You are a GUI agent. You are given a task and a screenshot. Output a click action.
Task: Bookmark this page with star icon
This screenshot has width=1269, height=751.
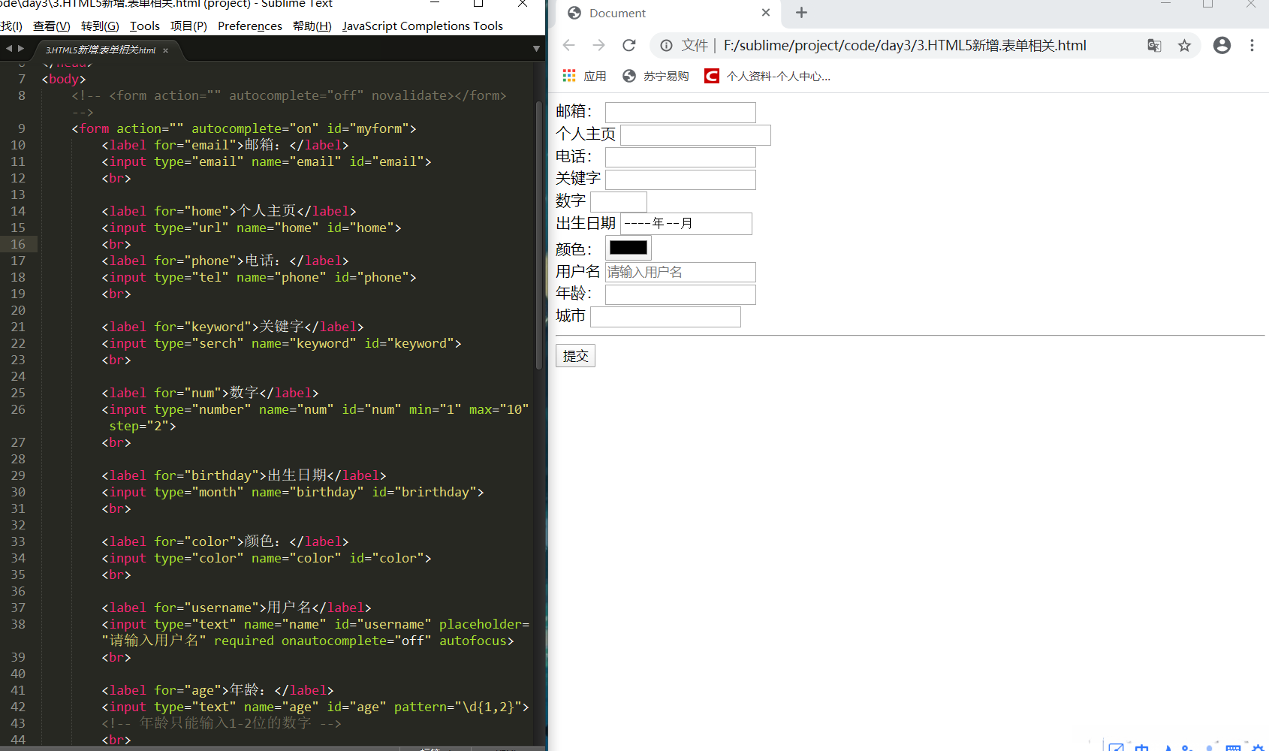pyautogui.click(x=1184, y=45)
